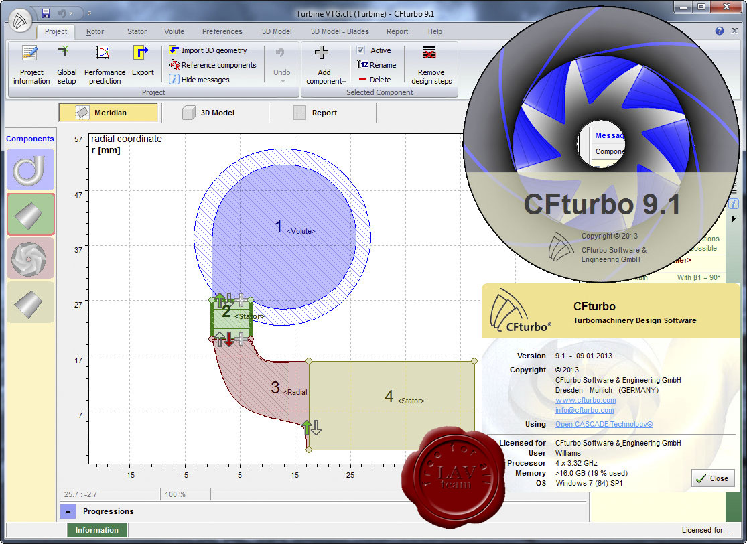Click gray down arrow at Stator 4 inlet
Viewport: 747px width, 544px height.
coord(316,428)
